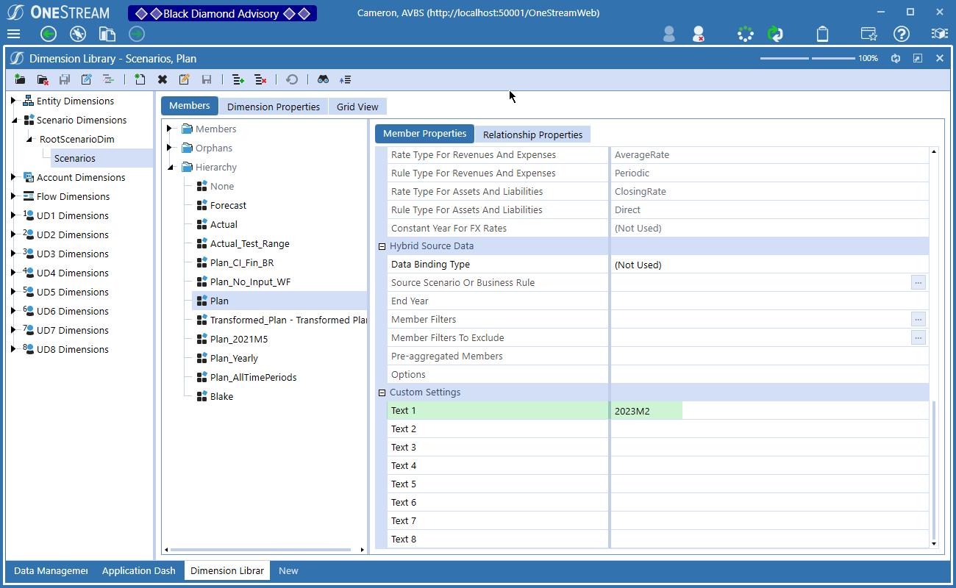Click Create Dimension toolbar icon
Viewport: 956px width, 588px height.
20,79
